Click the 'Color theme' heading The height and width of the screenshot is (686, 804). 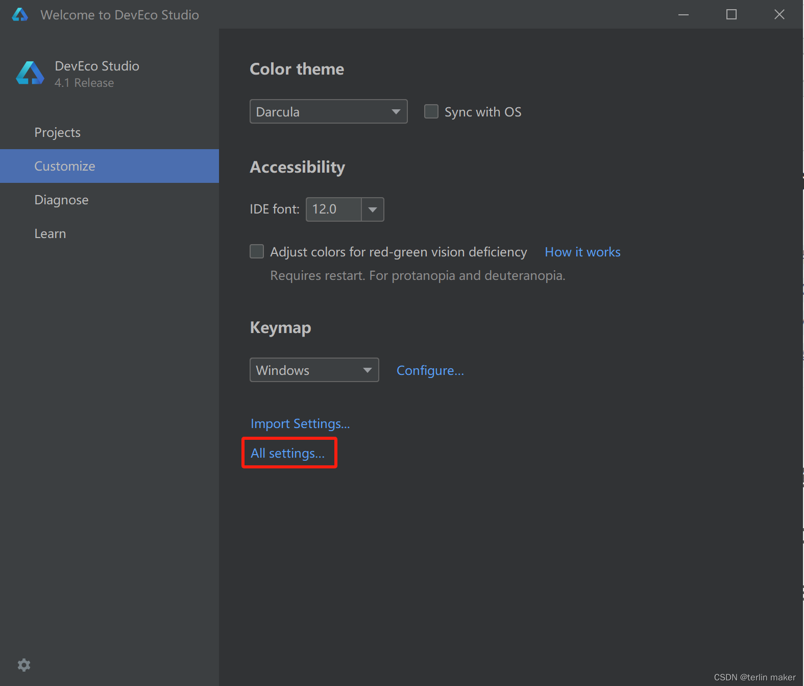[x=297, y=69]
